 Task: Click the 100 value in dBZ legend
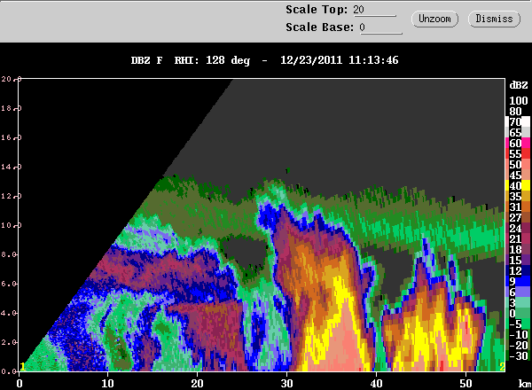tap(519, 101)
